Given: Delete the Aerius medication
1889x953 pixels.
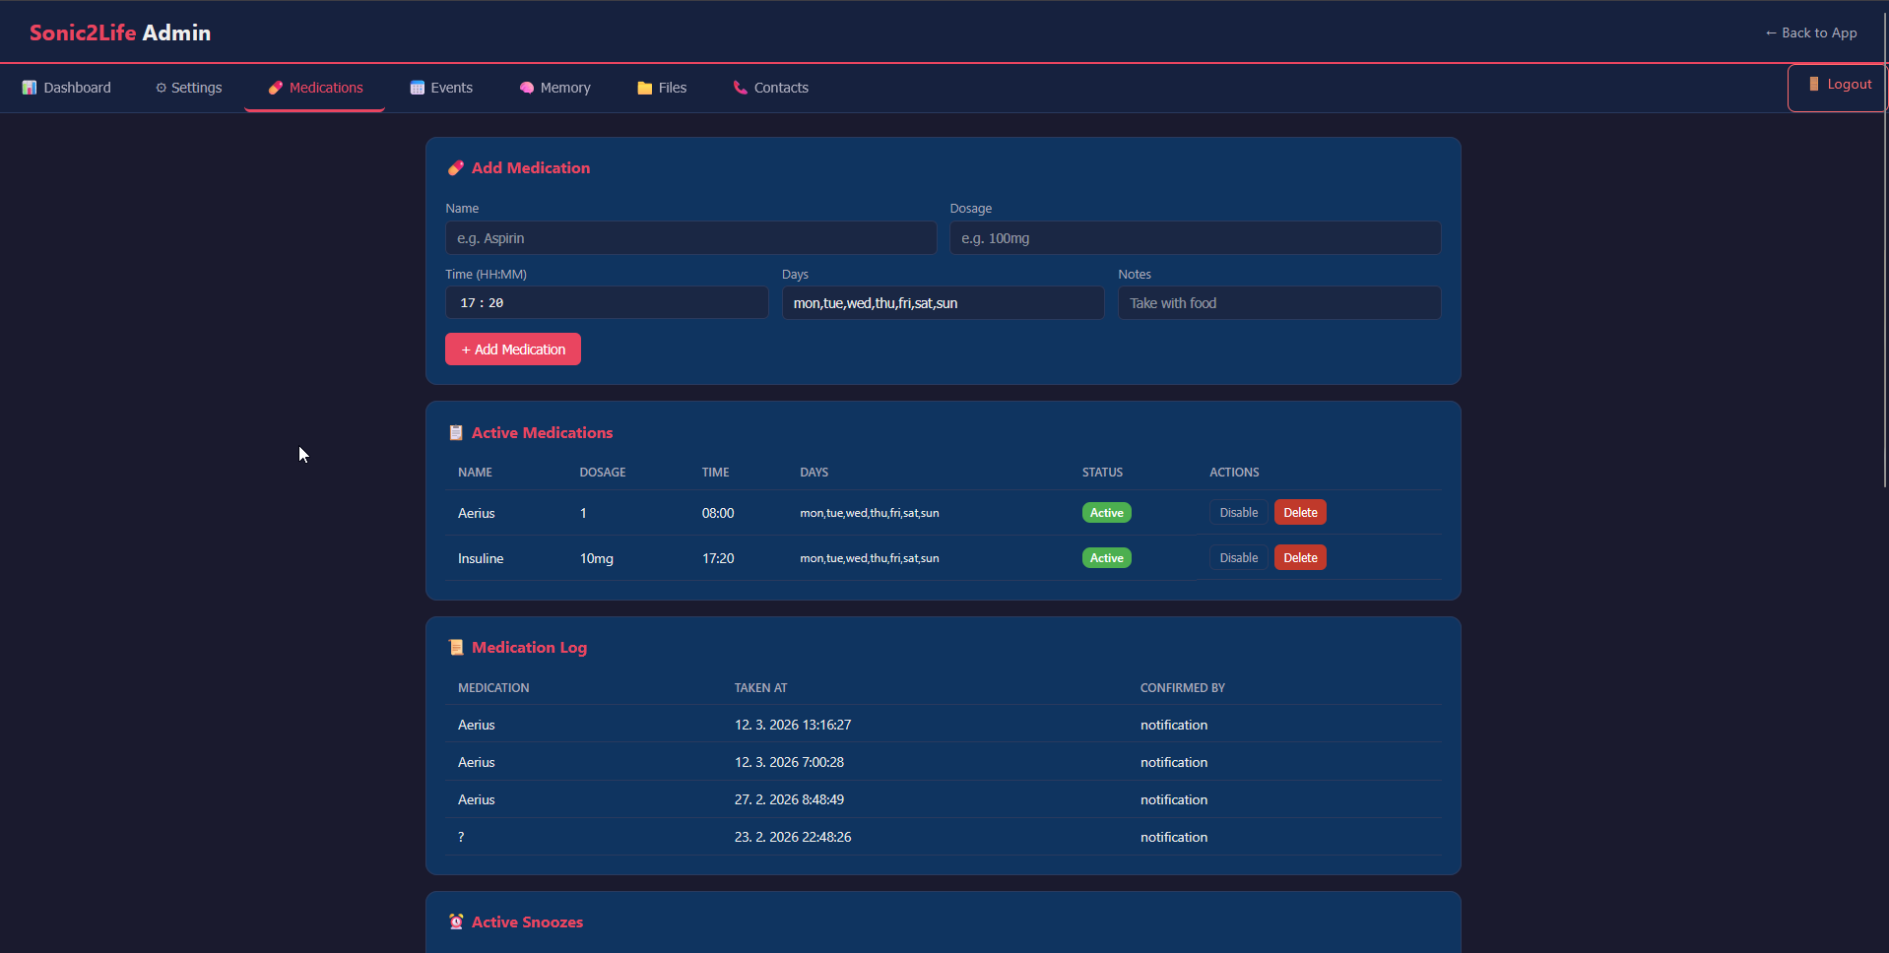Looking at the screenshot, I should (1300, 513).
